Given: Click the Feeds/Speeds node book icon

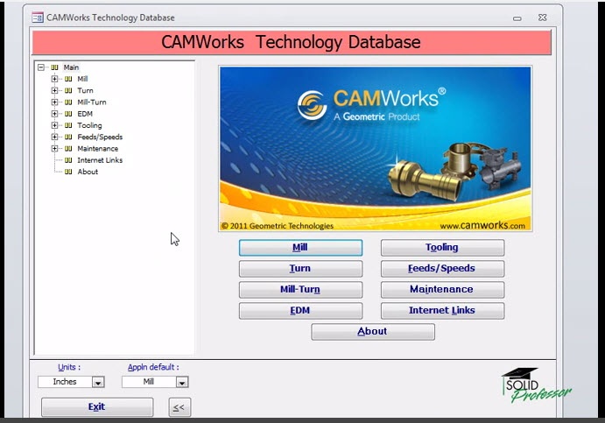Looking at the screenshot, I should [68, 137].
